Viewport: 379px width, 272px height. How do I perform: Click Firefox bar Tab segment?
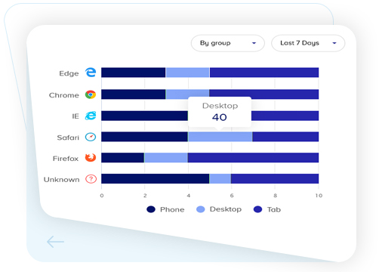[253, 158]
